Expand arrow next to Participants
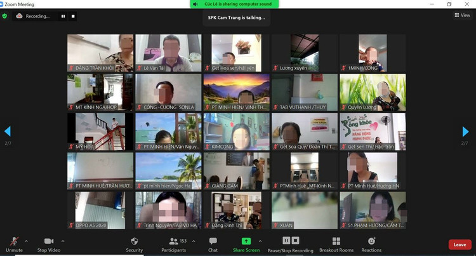This screenshot has height=256, width=476. pyautogui.click(x=194, y=241)
